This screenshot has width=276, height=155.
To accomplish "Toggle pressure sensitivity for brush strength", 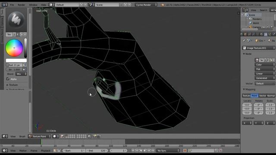I will click(x=25, y=69).
